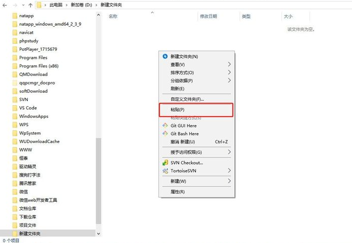Choose 粘贴(P) from the context menu
The width and height of the screenshot is (352, 243).
click(196, 110)
